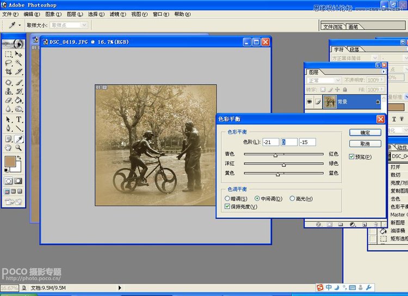The height and width of the screenshot is (296, 408).
Task: Select the Rectangular Marquee tool
Action: (x=8, y=54)
